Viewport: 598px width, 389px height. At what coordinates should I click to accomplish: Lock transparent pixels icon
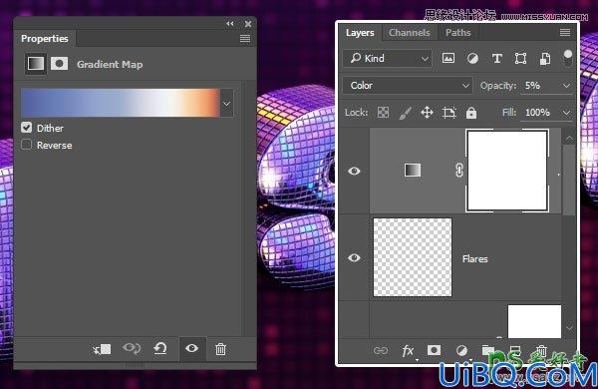(383, 113)
